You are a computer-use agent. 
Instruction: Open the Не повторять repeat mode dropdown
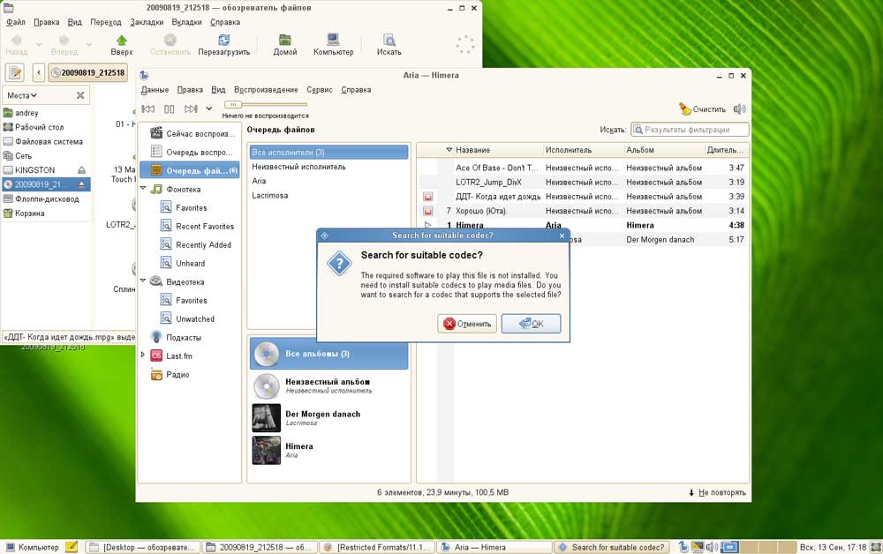716,492
